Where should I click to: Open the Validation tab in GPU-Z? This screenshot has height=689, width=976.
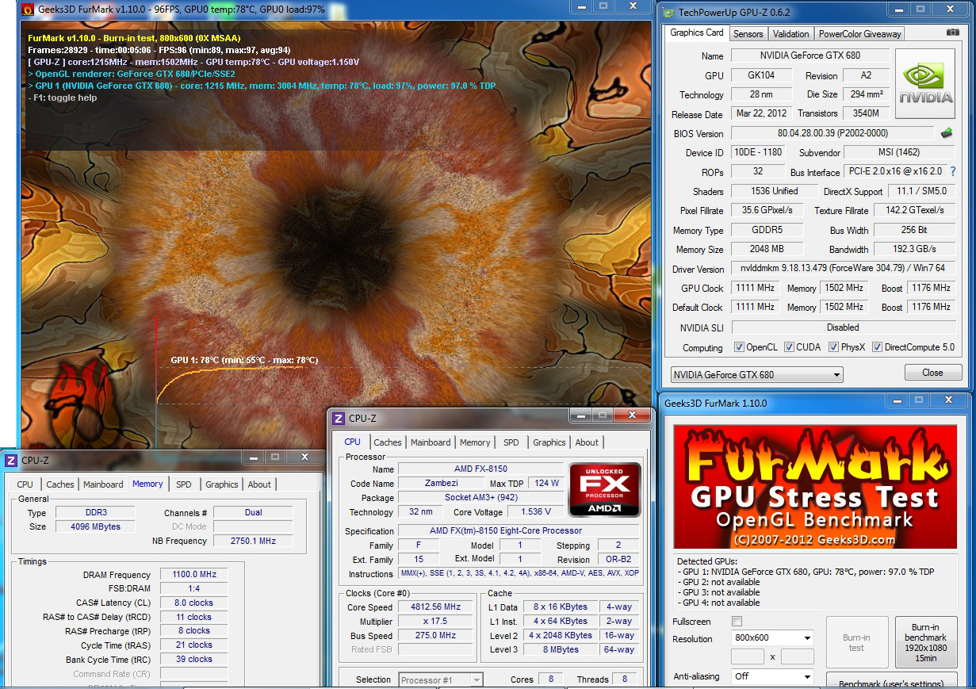coord(791,34)
